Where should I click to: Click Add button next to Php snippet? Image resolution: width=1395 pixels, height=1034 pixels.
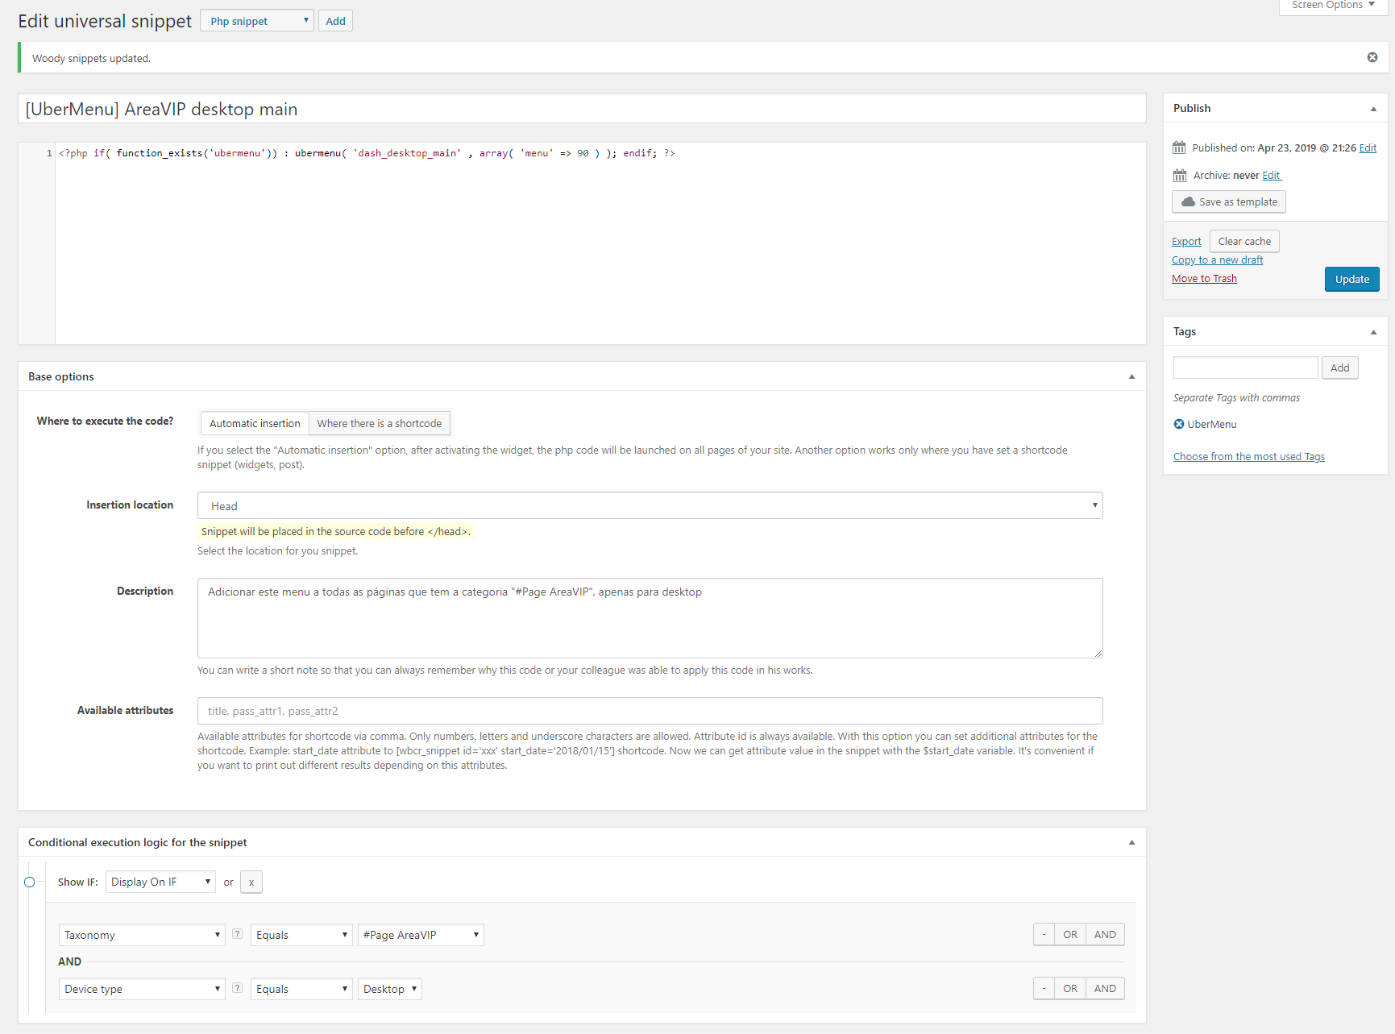pos(335,21)
